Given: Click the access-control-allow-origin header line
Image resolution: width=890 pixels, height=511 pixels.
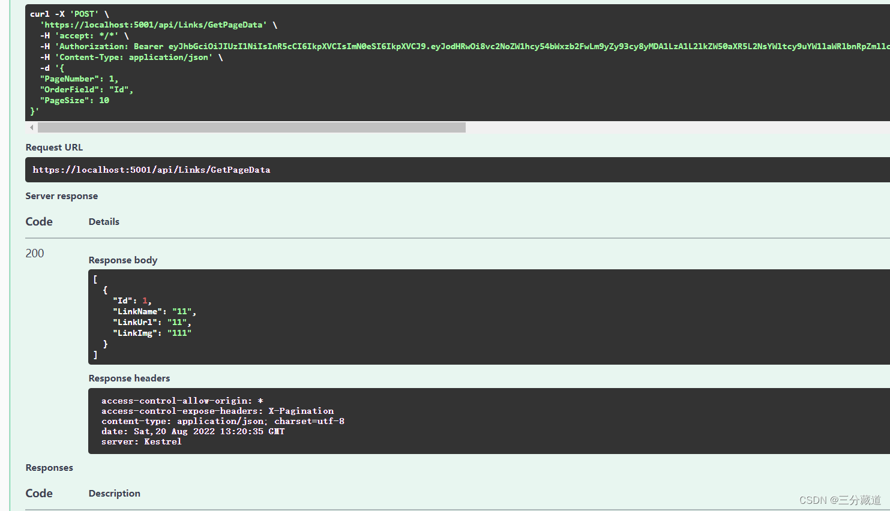Looking at the screenshot, I should (x=182, y=401).
